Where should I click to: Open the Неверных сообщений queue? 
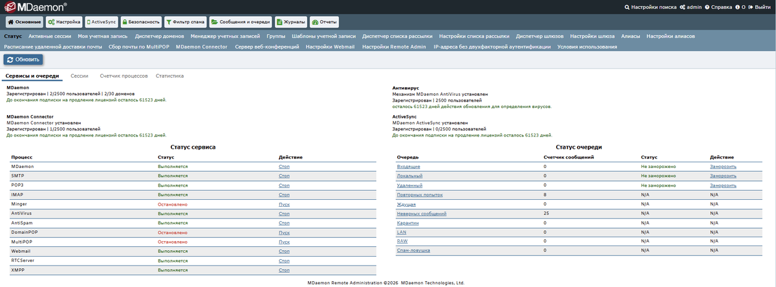pos(422,213)
